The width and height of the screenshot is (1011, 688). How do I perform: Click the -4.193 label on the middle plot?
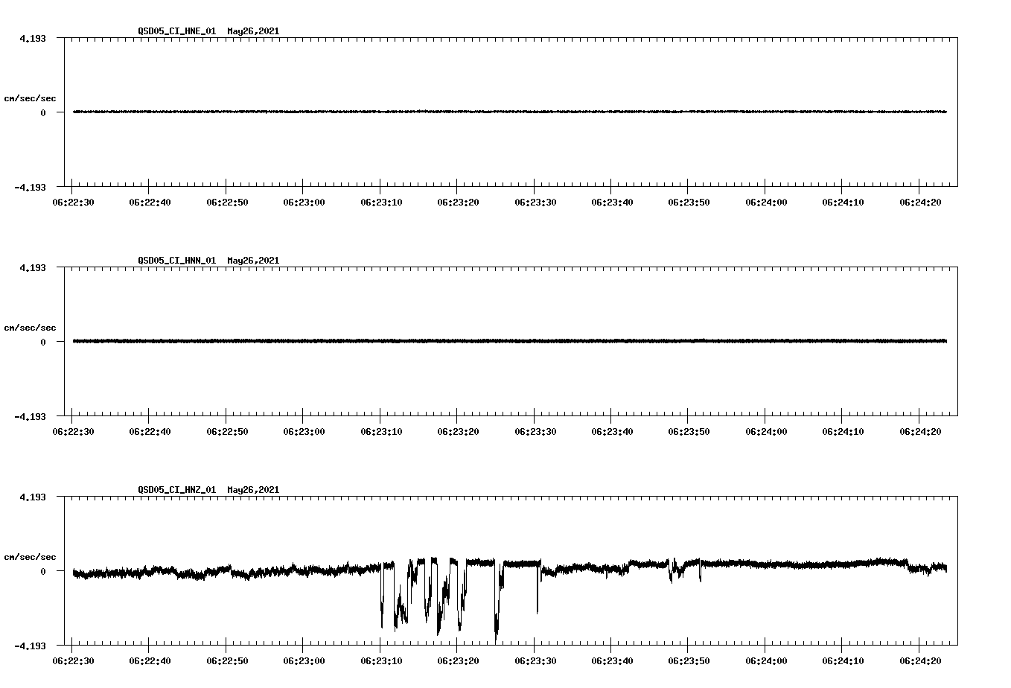[31, 417]
